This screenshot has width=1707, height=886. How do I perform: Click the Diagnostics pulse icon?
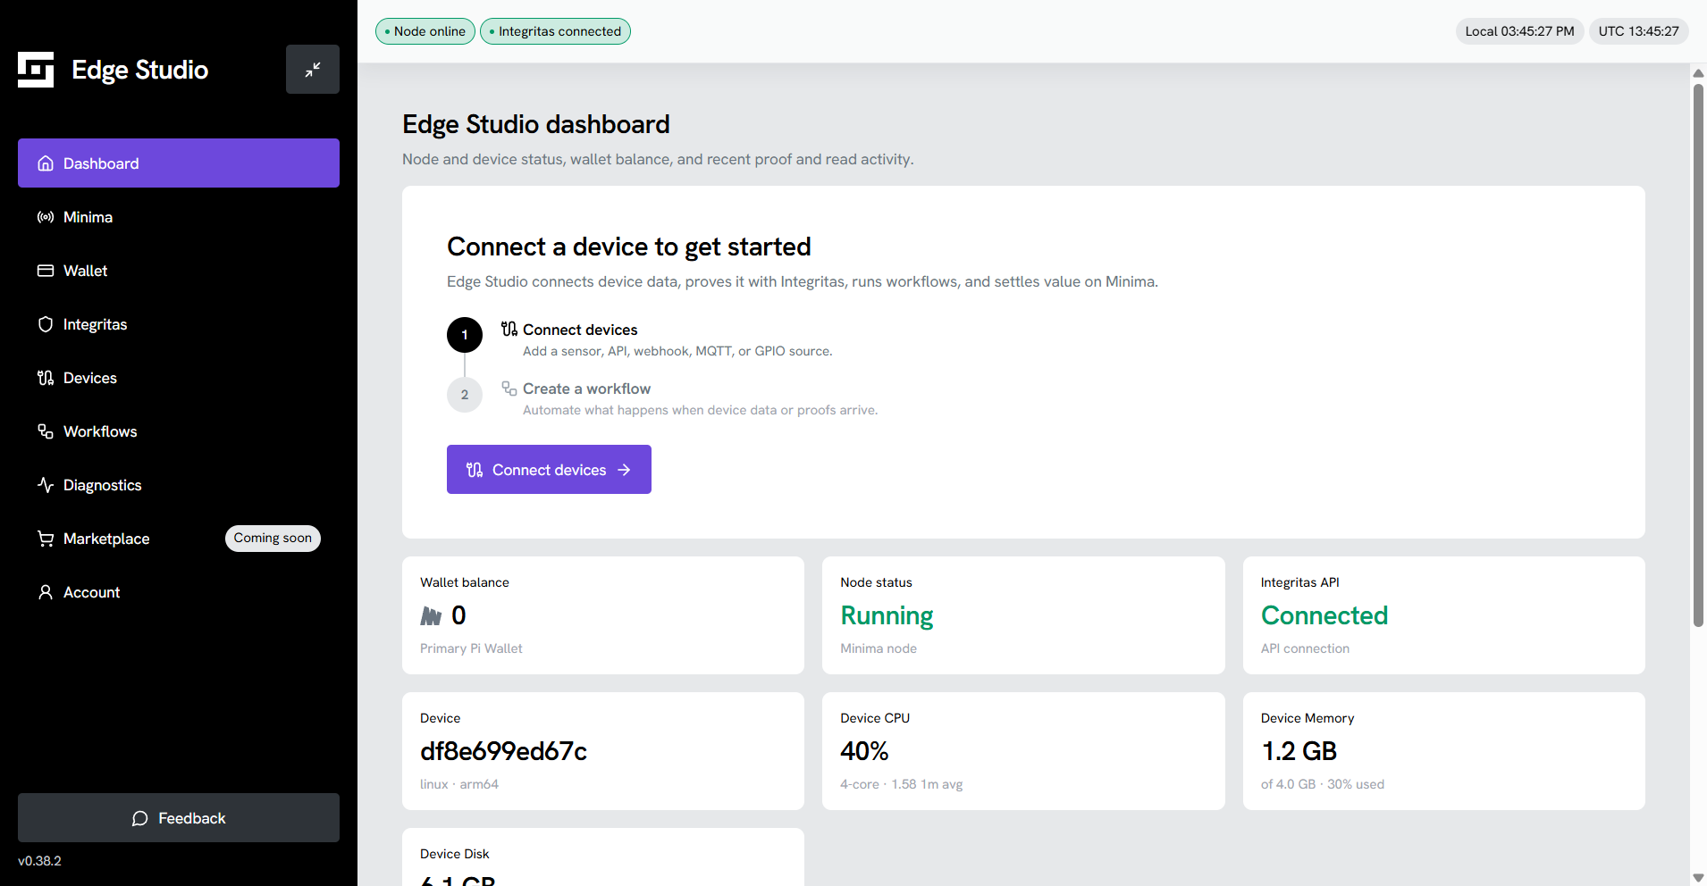tap(46, 485)
